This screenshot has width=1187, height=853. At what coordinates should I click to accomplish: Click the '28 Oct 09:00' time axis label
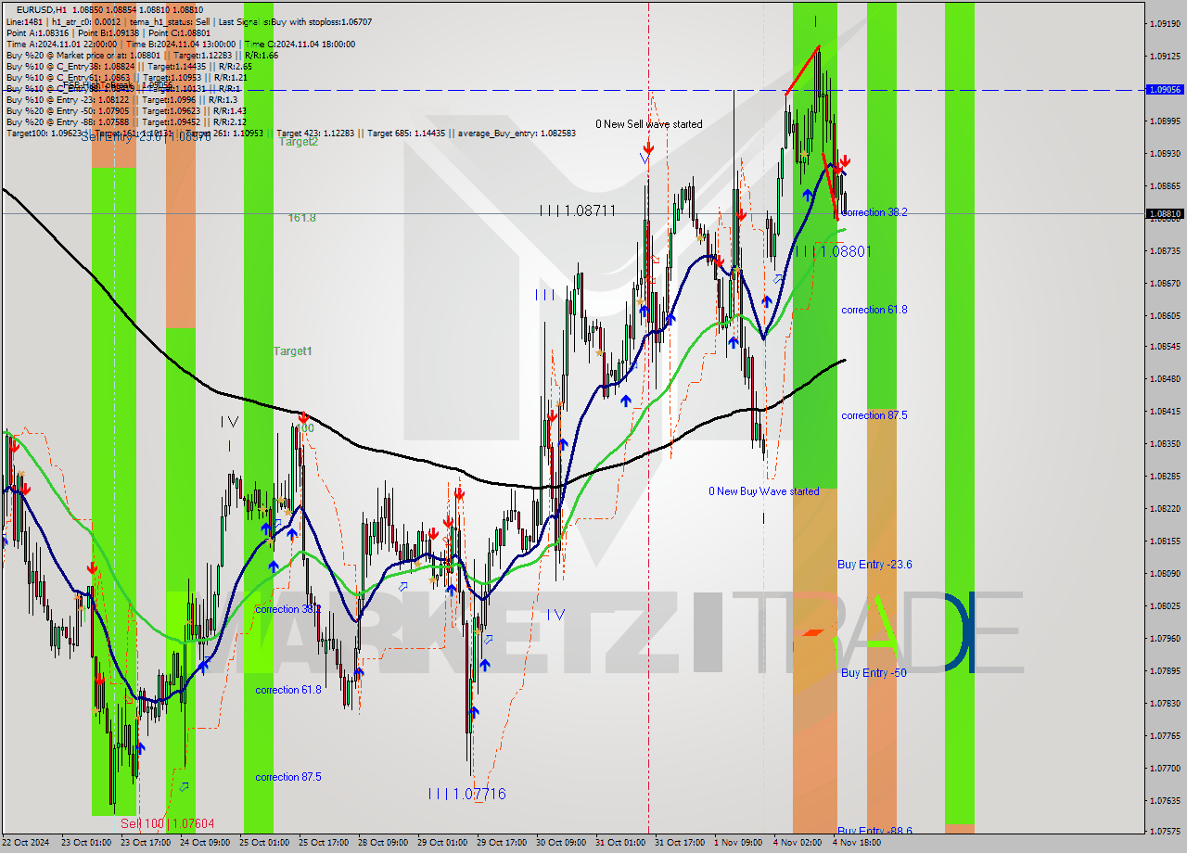[383, 843]
